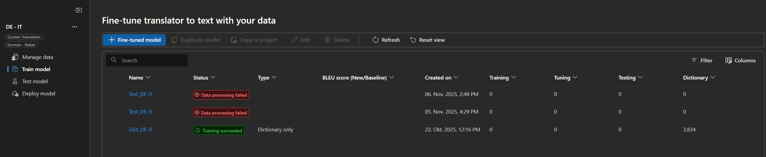Screen dimensions: 766x157
Task: Click the Deploy model cloud icon
Action: tap(15, 94)
